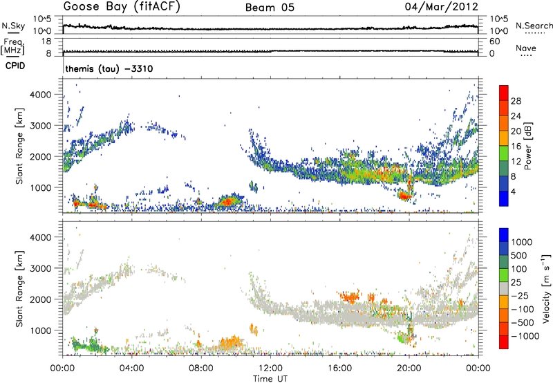Click the 'Slant Range [km]' label of velocity panel

click(x=19, y=288)
